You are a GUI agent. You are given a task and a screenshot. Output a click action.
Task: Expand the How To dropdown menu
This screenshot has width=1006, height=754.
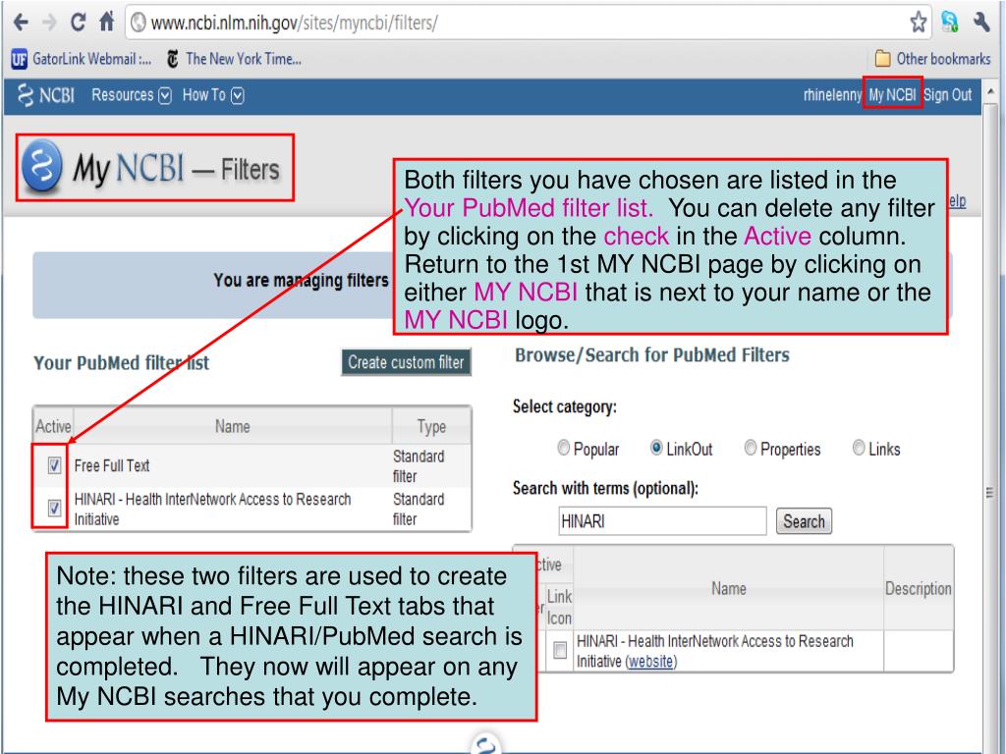point(213,95)
